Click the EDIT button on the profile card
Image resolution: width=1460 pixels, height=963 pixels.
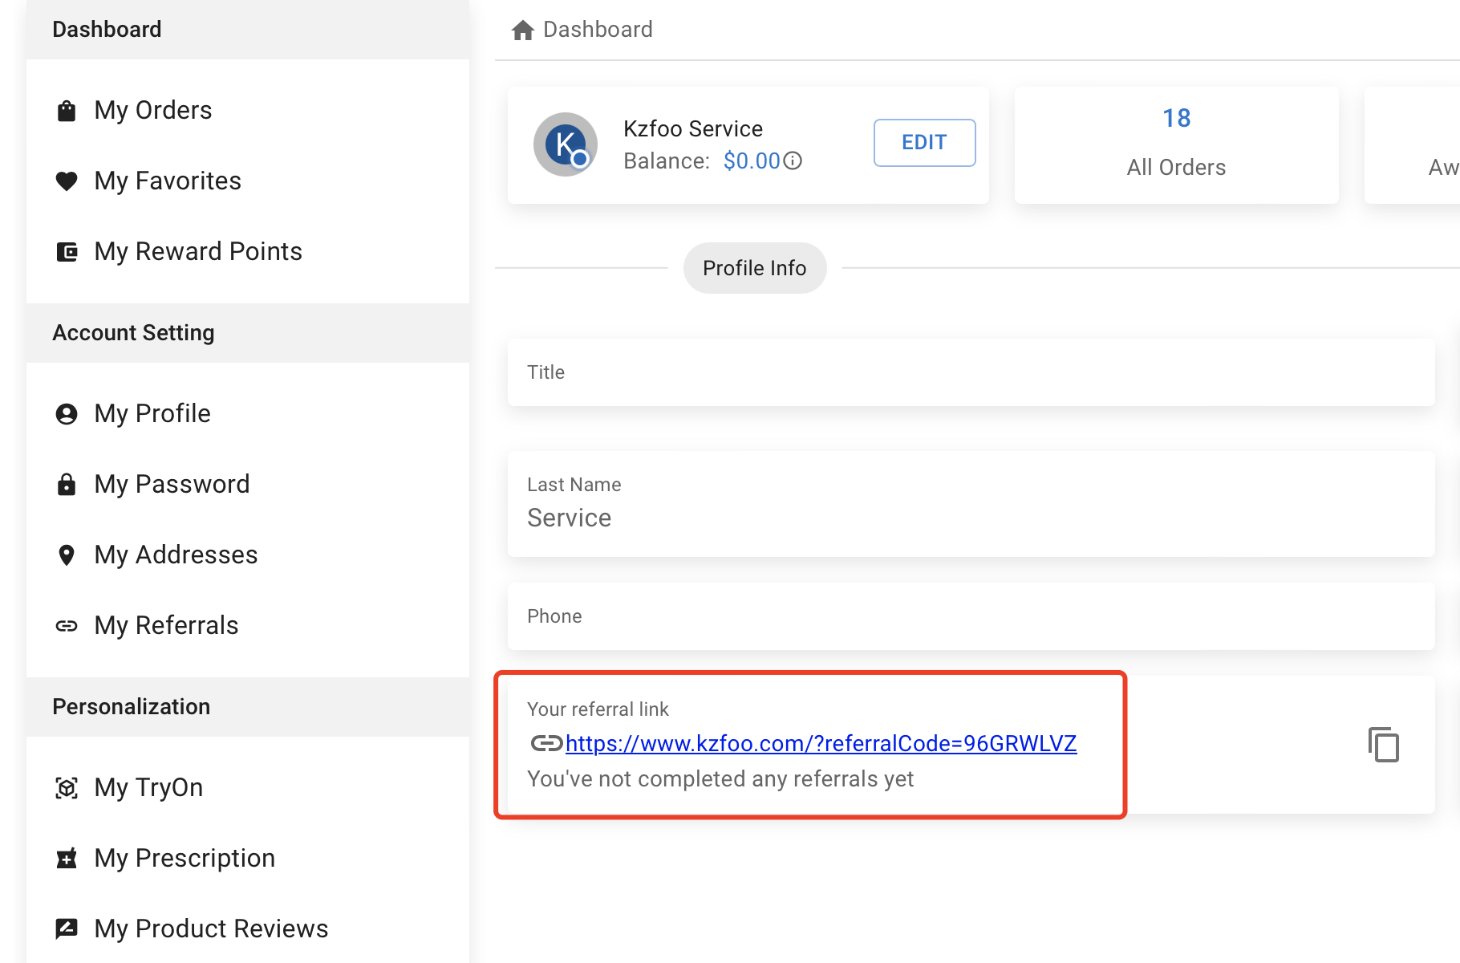pyautogui.click(x=924, y=143)
